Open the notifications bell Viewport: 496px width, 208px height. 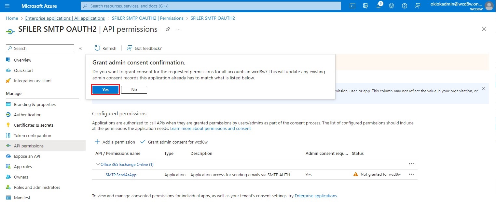[x=379, y=6]
